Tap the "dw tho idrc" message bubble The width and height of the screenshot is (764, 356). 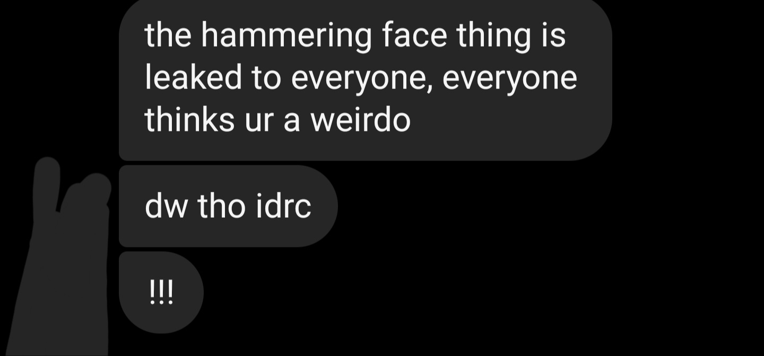click(228, 206)
